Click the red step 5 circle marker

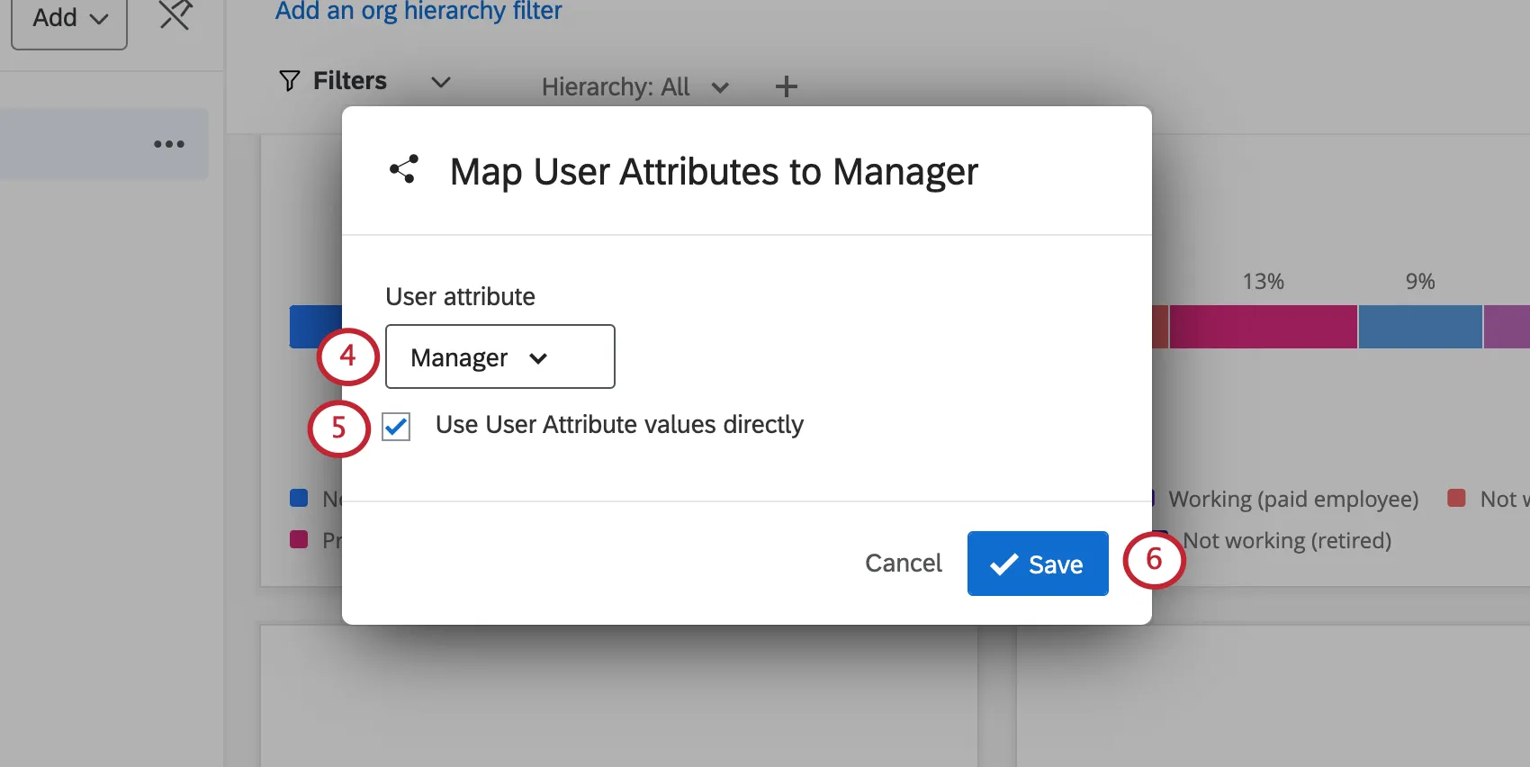338,429
